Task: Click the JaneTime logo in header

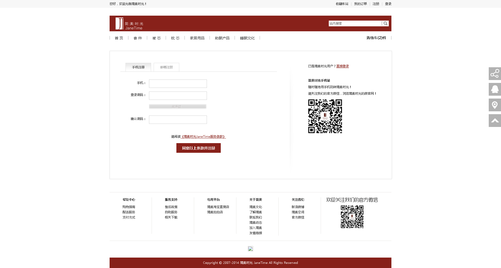Action: pyautogui.click(x=129, y=24)
